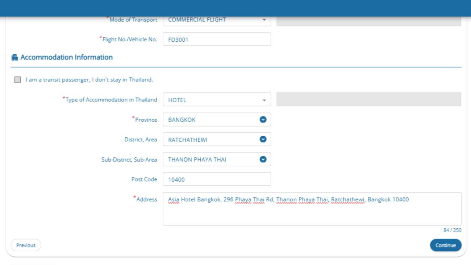This screenshot has height=265, width=471.
Task: Click inside the Address text area
Action: 312,212
